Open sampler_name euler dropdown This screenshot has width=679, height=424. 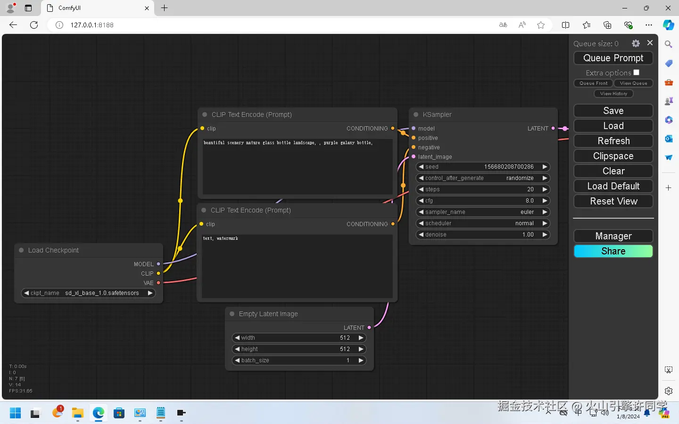click(x=483, y=212)
